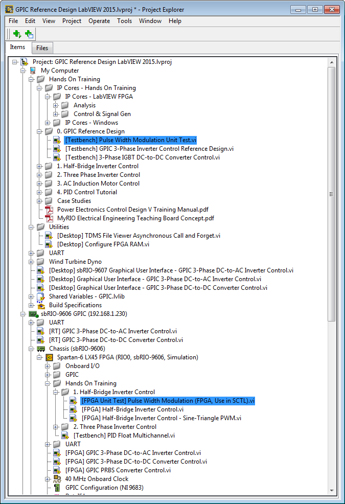345x504 pixels.
Task: Open the Edit menu
Action: pos(30,21)
